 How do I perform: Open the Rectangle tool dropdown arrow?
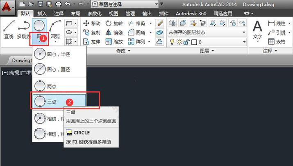coord(75,23)
